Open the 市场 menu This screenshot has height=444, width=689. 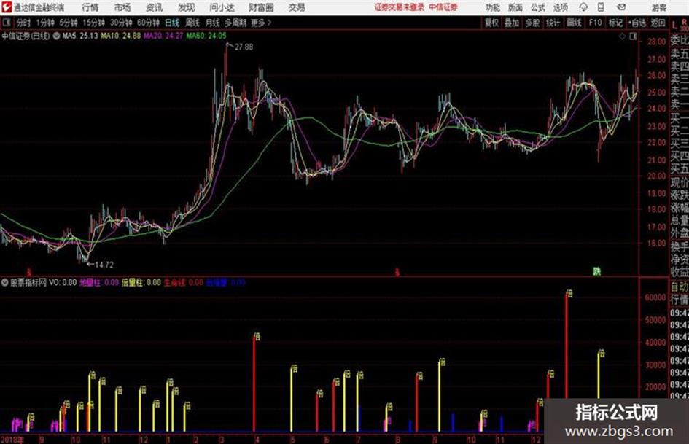(x=122, y=7)
